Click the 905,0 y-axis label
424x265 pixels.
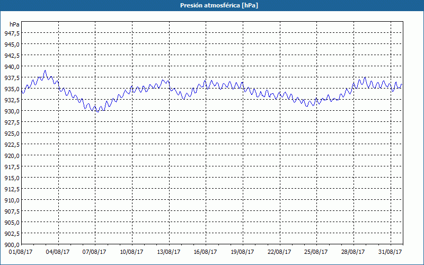point(12,222)
